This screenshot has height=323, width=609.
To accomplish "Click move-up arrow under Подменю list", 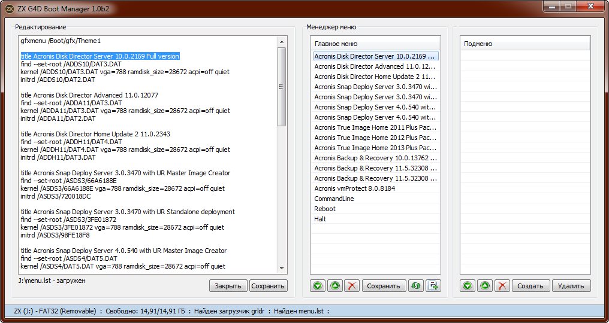I will 485,286.
